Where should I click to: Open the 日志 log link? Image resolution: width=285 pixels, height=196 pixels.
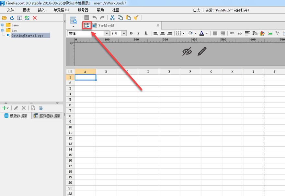[x=197, y=10]
